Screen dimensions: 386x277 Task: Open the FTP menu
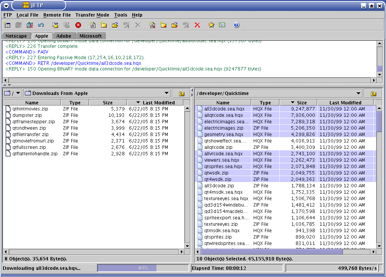click(8, 15)
